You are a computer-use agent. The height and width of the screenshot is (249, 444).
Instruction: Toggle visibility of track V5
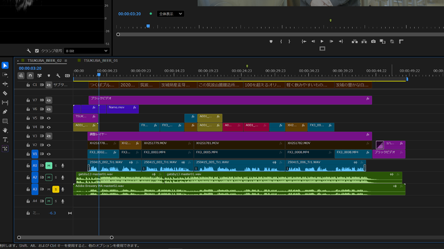point(49,118)
